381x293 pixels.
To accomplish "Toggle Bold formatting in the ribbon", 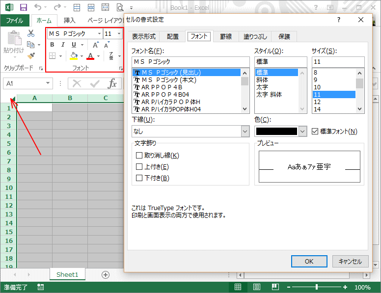I will (x=52, y=45).
